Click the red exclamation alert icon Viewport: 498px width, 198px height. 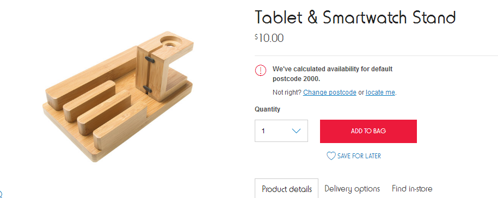(x=261, y=70)
